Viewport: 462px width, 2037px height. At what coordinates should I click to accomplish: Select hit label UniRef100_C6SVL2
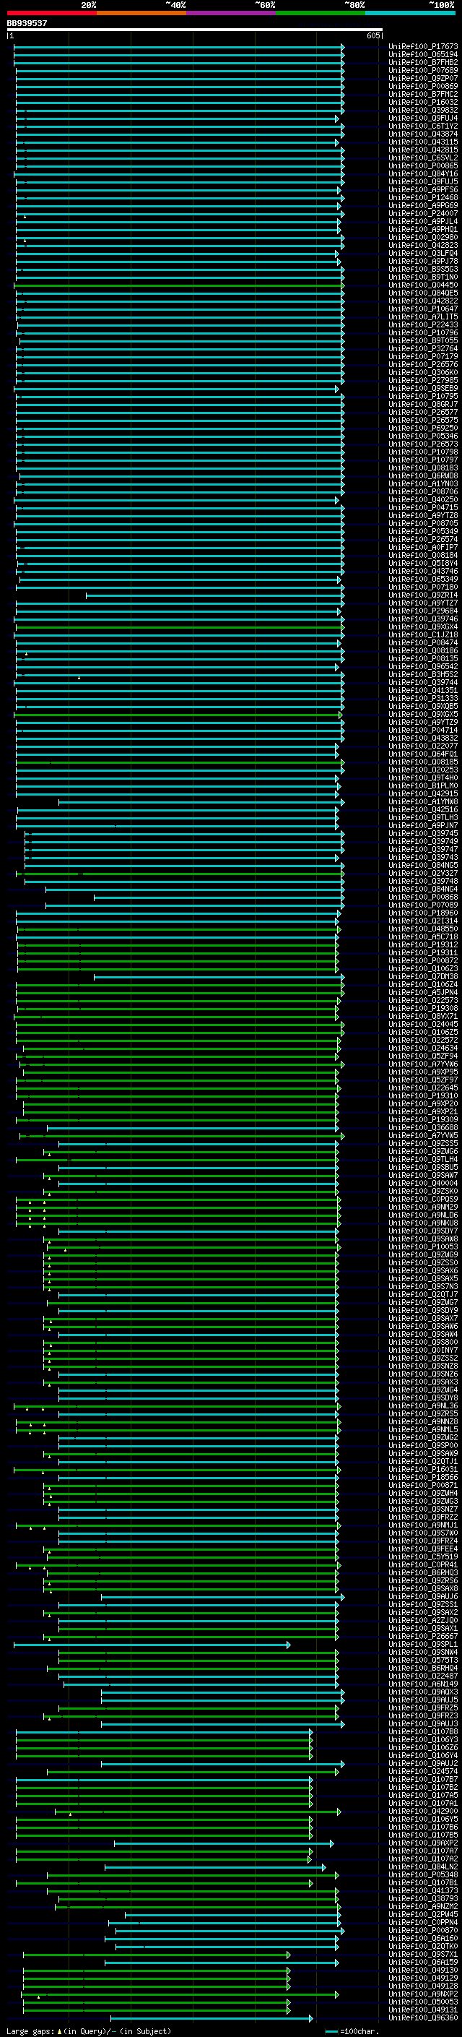(x=423, y=158)
